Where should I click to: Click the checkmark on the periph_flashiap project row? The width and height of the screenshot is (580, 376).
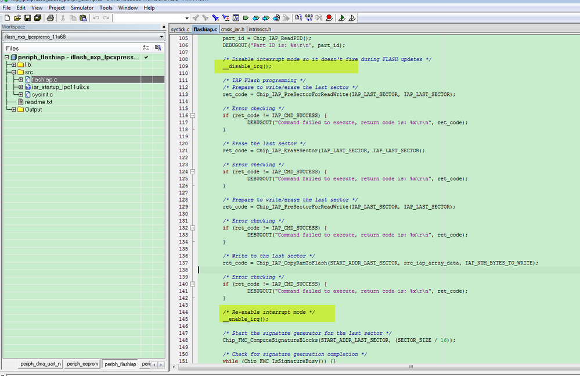[146, 58]
